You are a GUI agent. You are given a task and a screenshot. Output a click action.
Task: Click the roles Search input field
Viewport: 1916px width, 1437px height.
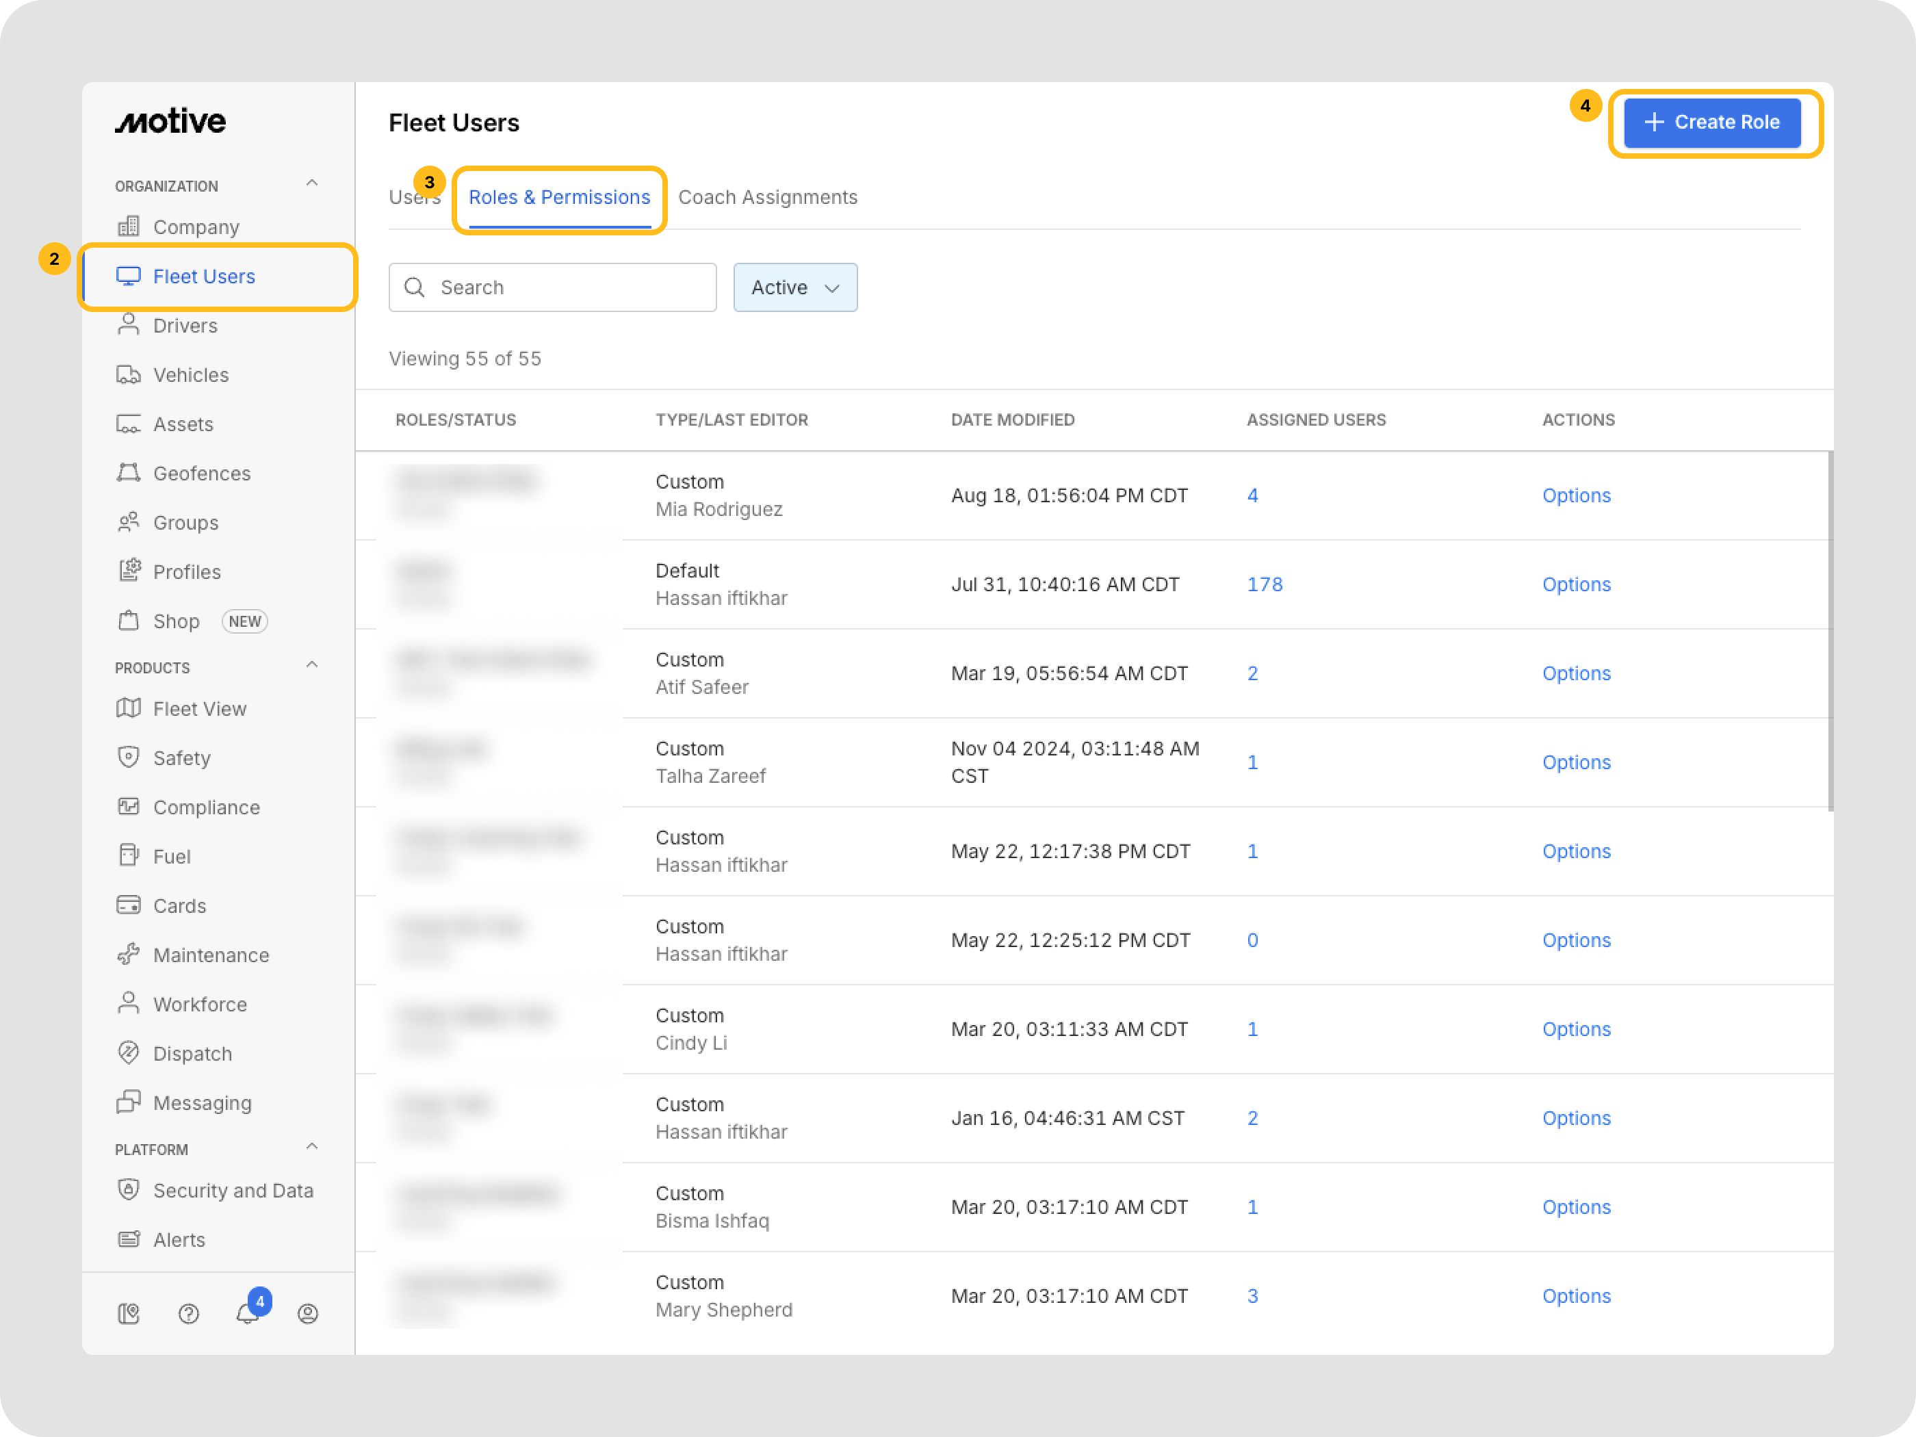(x=563, y=287)
